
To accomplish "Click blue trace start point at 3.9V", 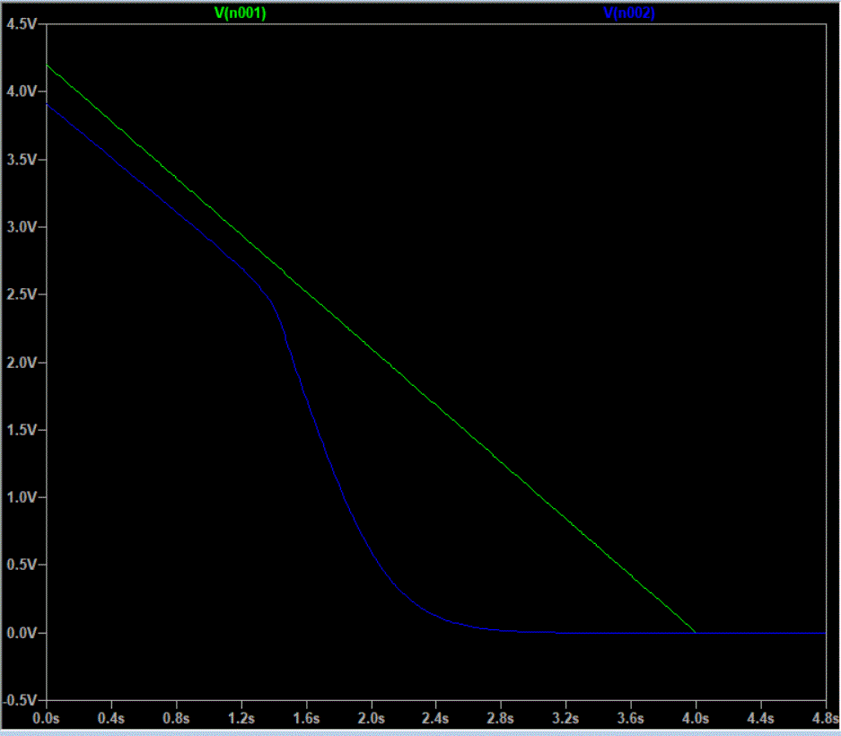I will [48, 106].
